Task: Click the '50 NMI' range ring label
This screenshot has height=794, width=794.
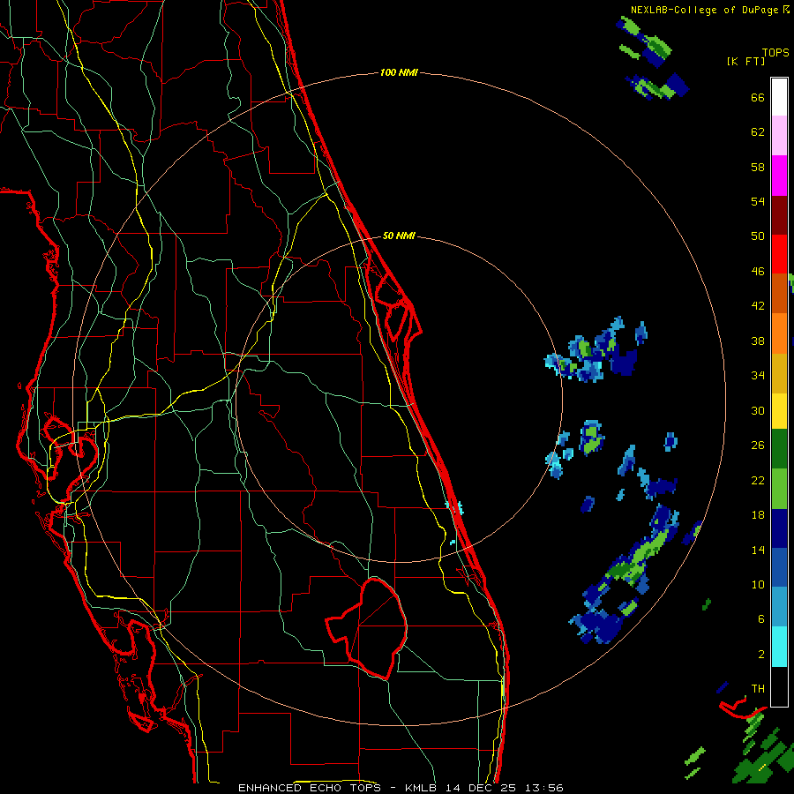Action: pos(399,236)
